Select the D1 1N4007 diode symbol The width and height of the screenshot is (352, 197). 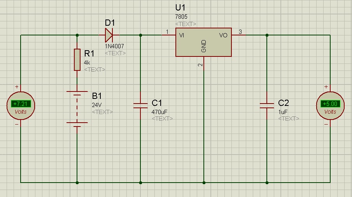point(109,35)
